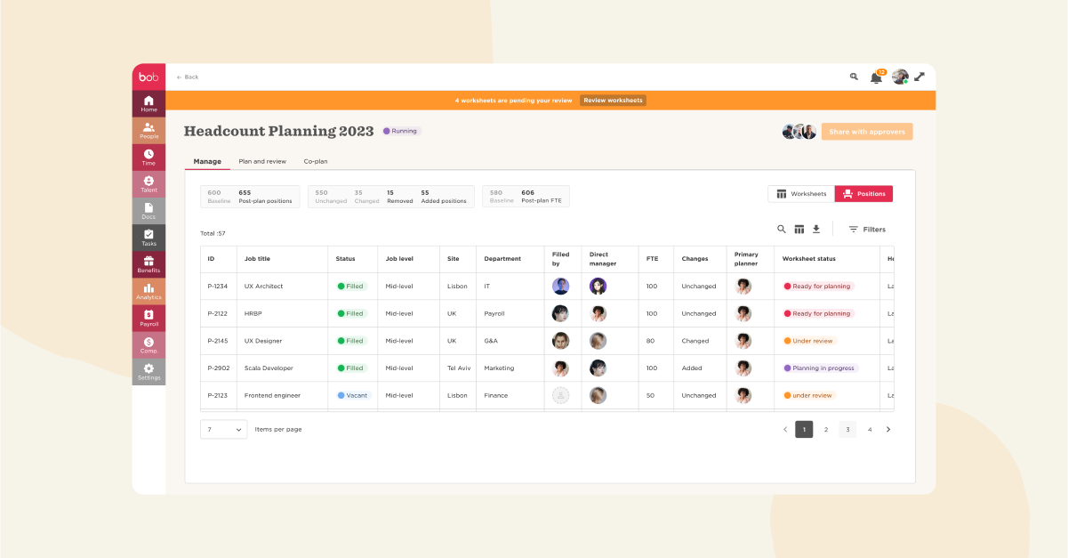Go to next page arrow
This screenshot has width=1068, height=558.
(x=888, y=429)
